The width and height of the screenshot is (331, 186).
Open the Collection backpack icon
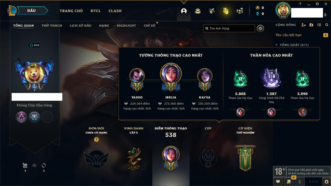pos(198,11)
